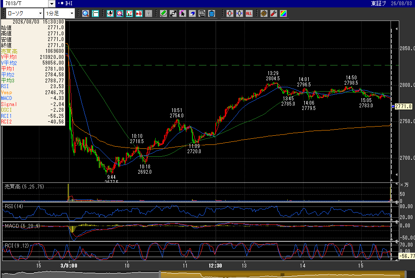
Task: Click the blue candle narrow icon
Action: pyautogui.click(x=239, y=14)
